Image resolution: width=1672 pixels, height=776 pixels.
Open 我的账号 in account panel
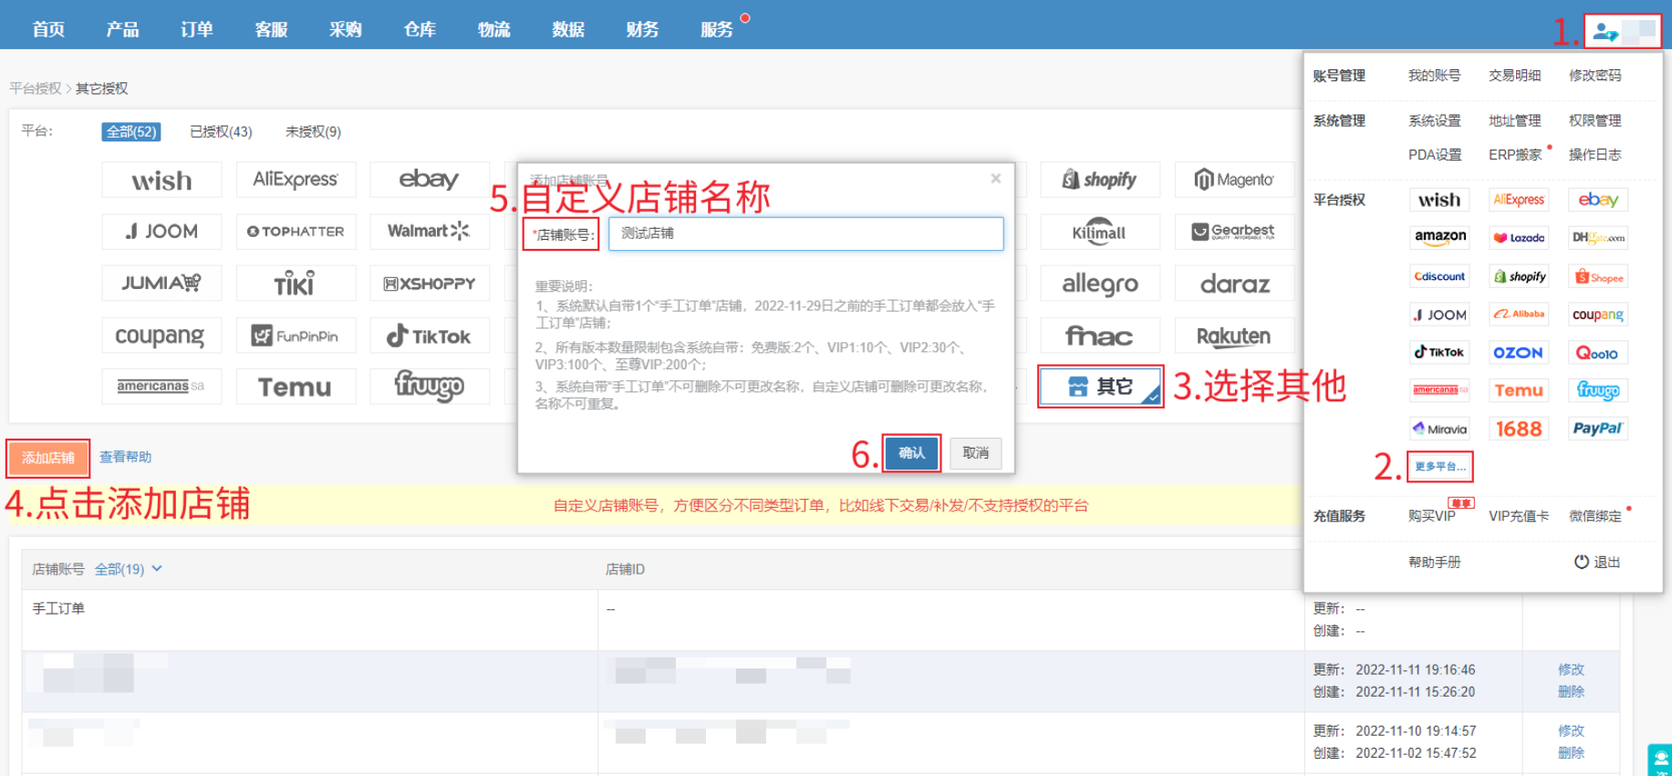(x=1435, y=76)
